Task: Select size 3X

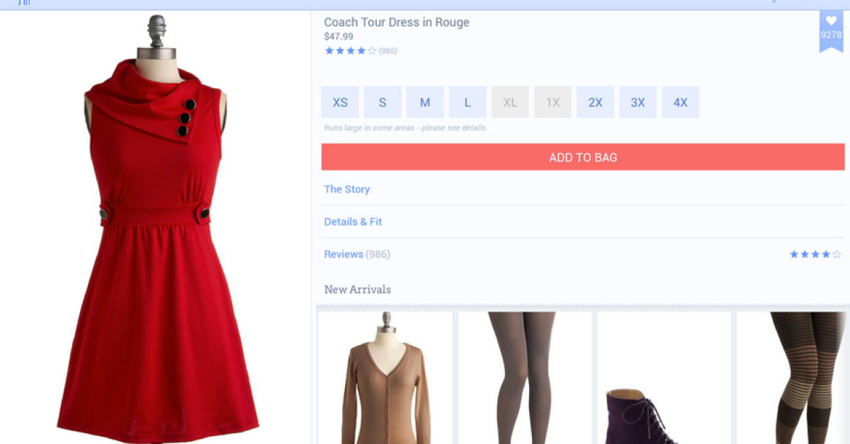Action: (637, 103)
